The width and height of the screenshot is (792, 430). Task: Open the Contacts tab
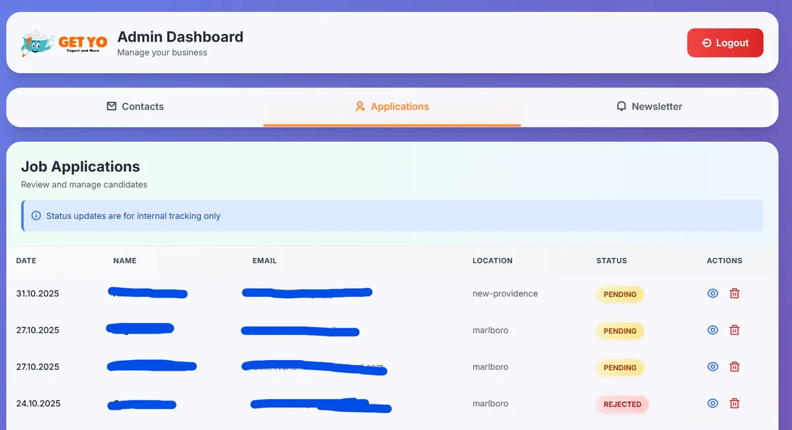pos(135,106)
